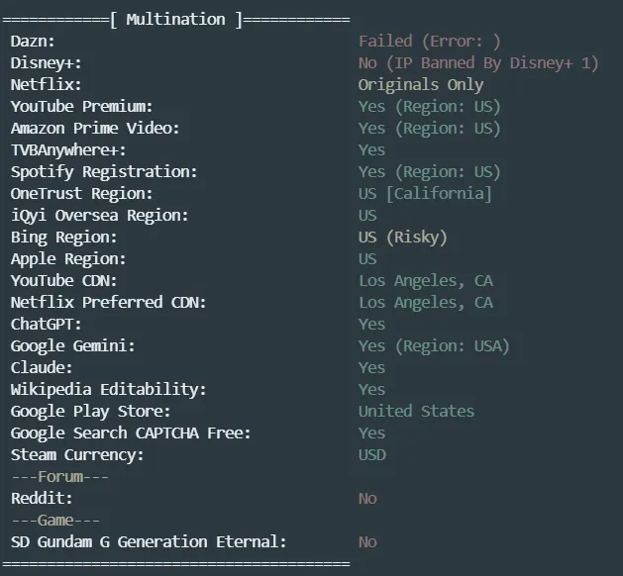
Task: Click the Steam Currency USD value
Action: [x=371, y=455]
